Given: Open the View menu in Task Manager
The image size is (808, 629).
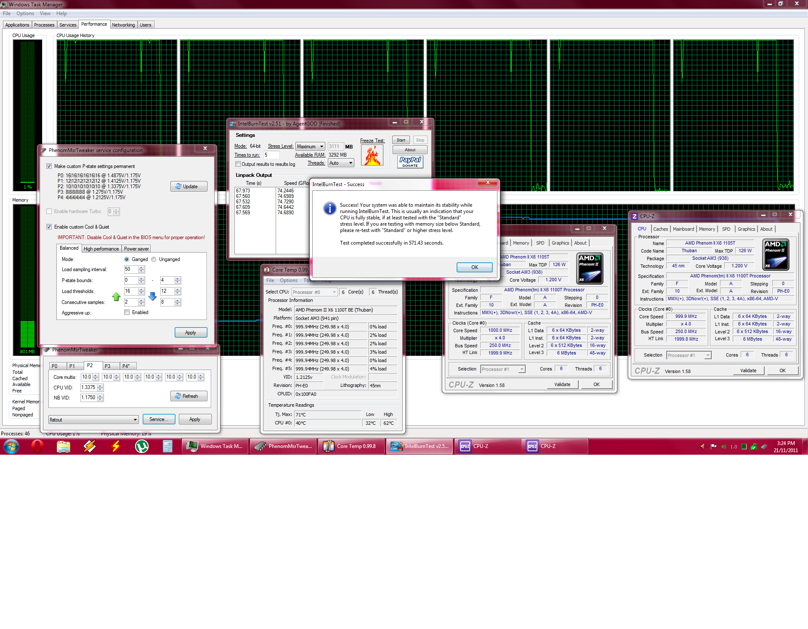Looking at the screenshot, I should coord(45,13).
